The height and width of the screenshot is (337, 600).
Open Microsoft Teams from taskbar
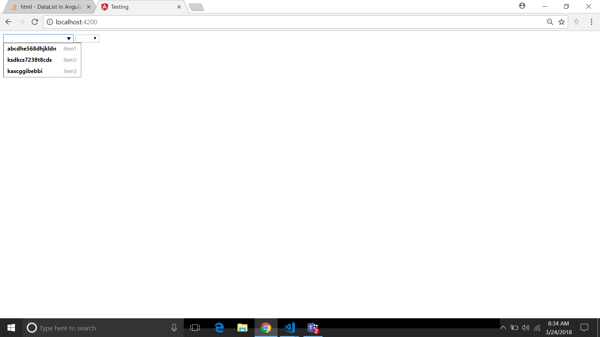(312, 328)
